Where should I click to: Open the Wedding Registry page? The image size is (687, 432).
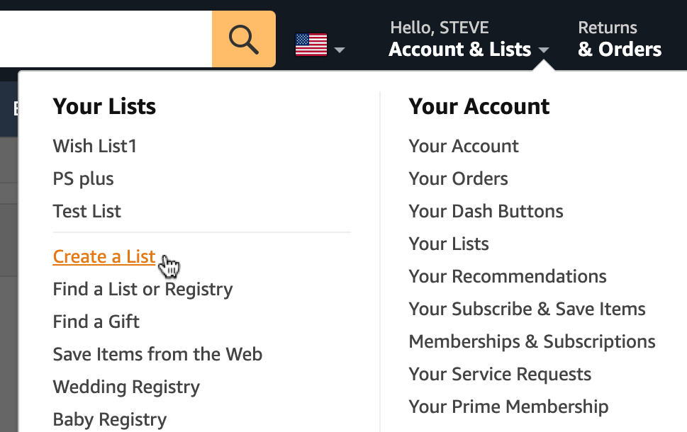[125, 387]
